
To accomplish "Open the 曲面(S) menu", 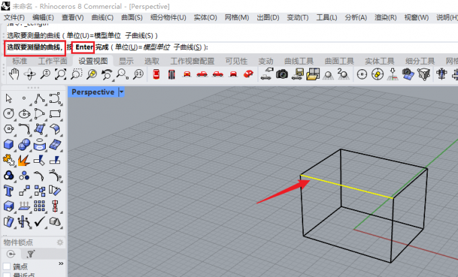I will tap(132, 17).
